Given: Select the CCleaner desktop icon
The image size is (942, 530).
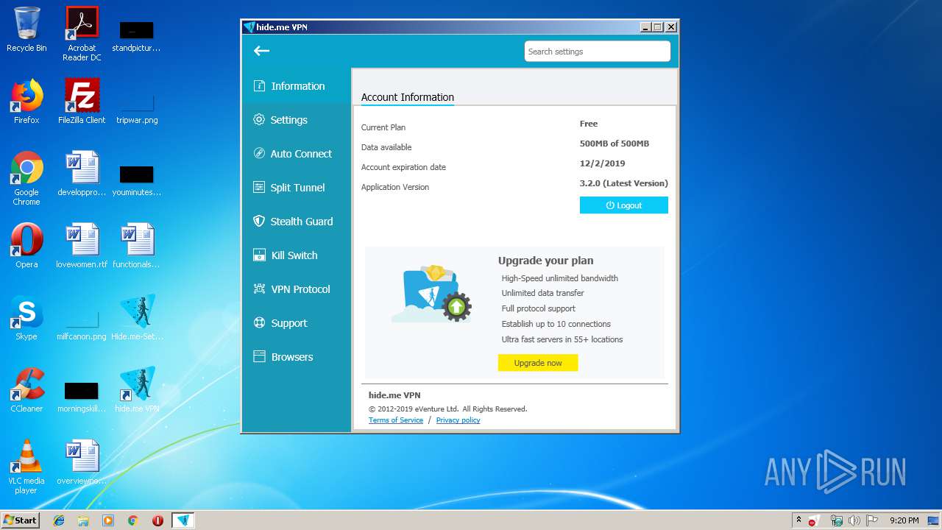Looking at the screenshot, I should (26, 390).
